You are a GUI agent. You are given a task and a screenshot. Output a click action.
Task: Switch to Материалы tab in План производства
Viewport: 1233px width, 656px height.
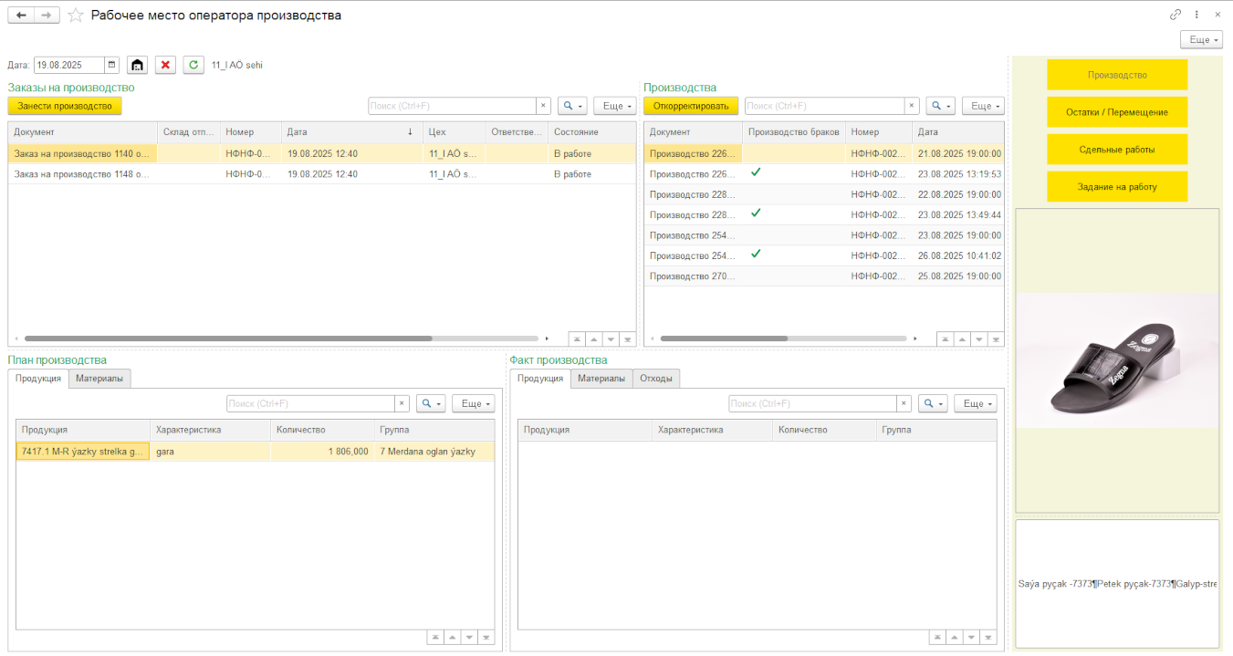point(99,378)
